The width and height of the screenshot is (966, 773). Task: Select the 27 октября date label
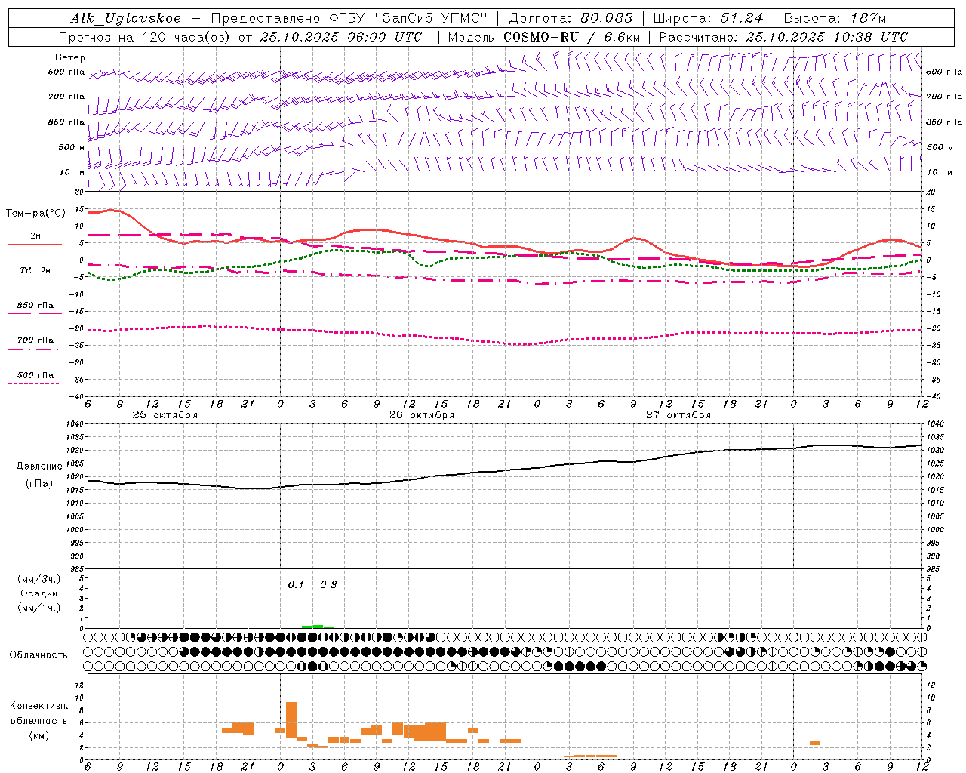[678, 415]
